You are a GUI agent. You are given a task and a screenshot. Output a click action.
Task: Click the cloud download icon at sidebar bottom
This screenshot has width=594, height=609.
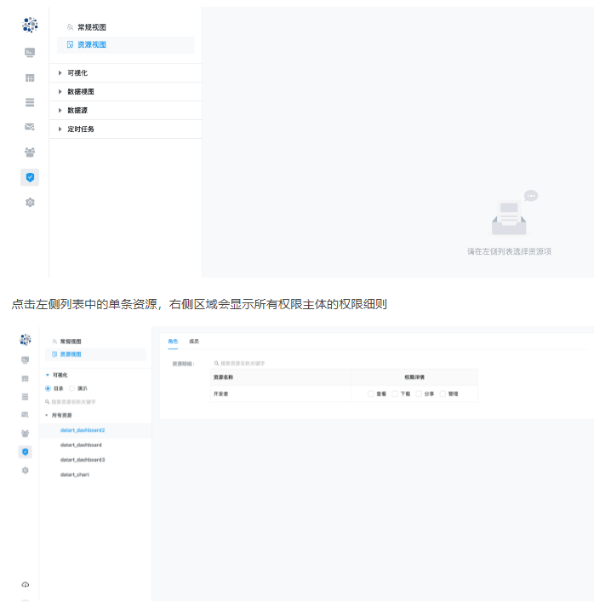(x=26, y=584)
